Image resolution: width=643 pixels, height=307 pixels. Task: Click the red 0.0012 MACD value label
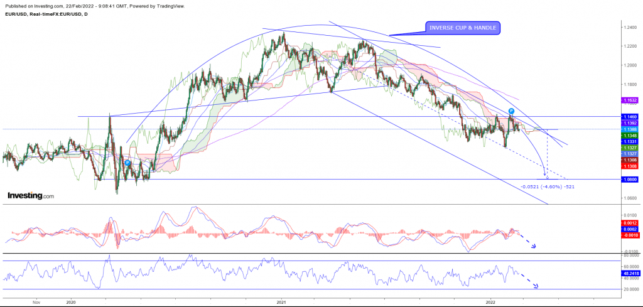629,223
